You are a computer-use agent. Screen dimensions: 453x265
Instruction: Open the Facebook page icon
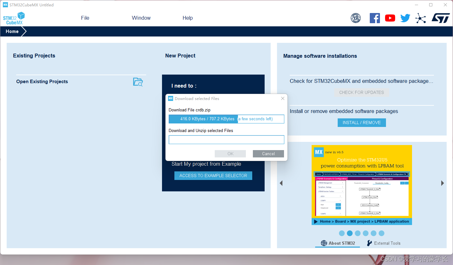point(375,18)
